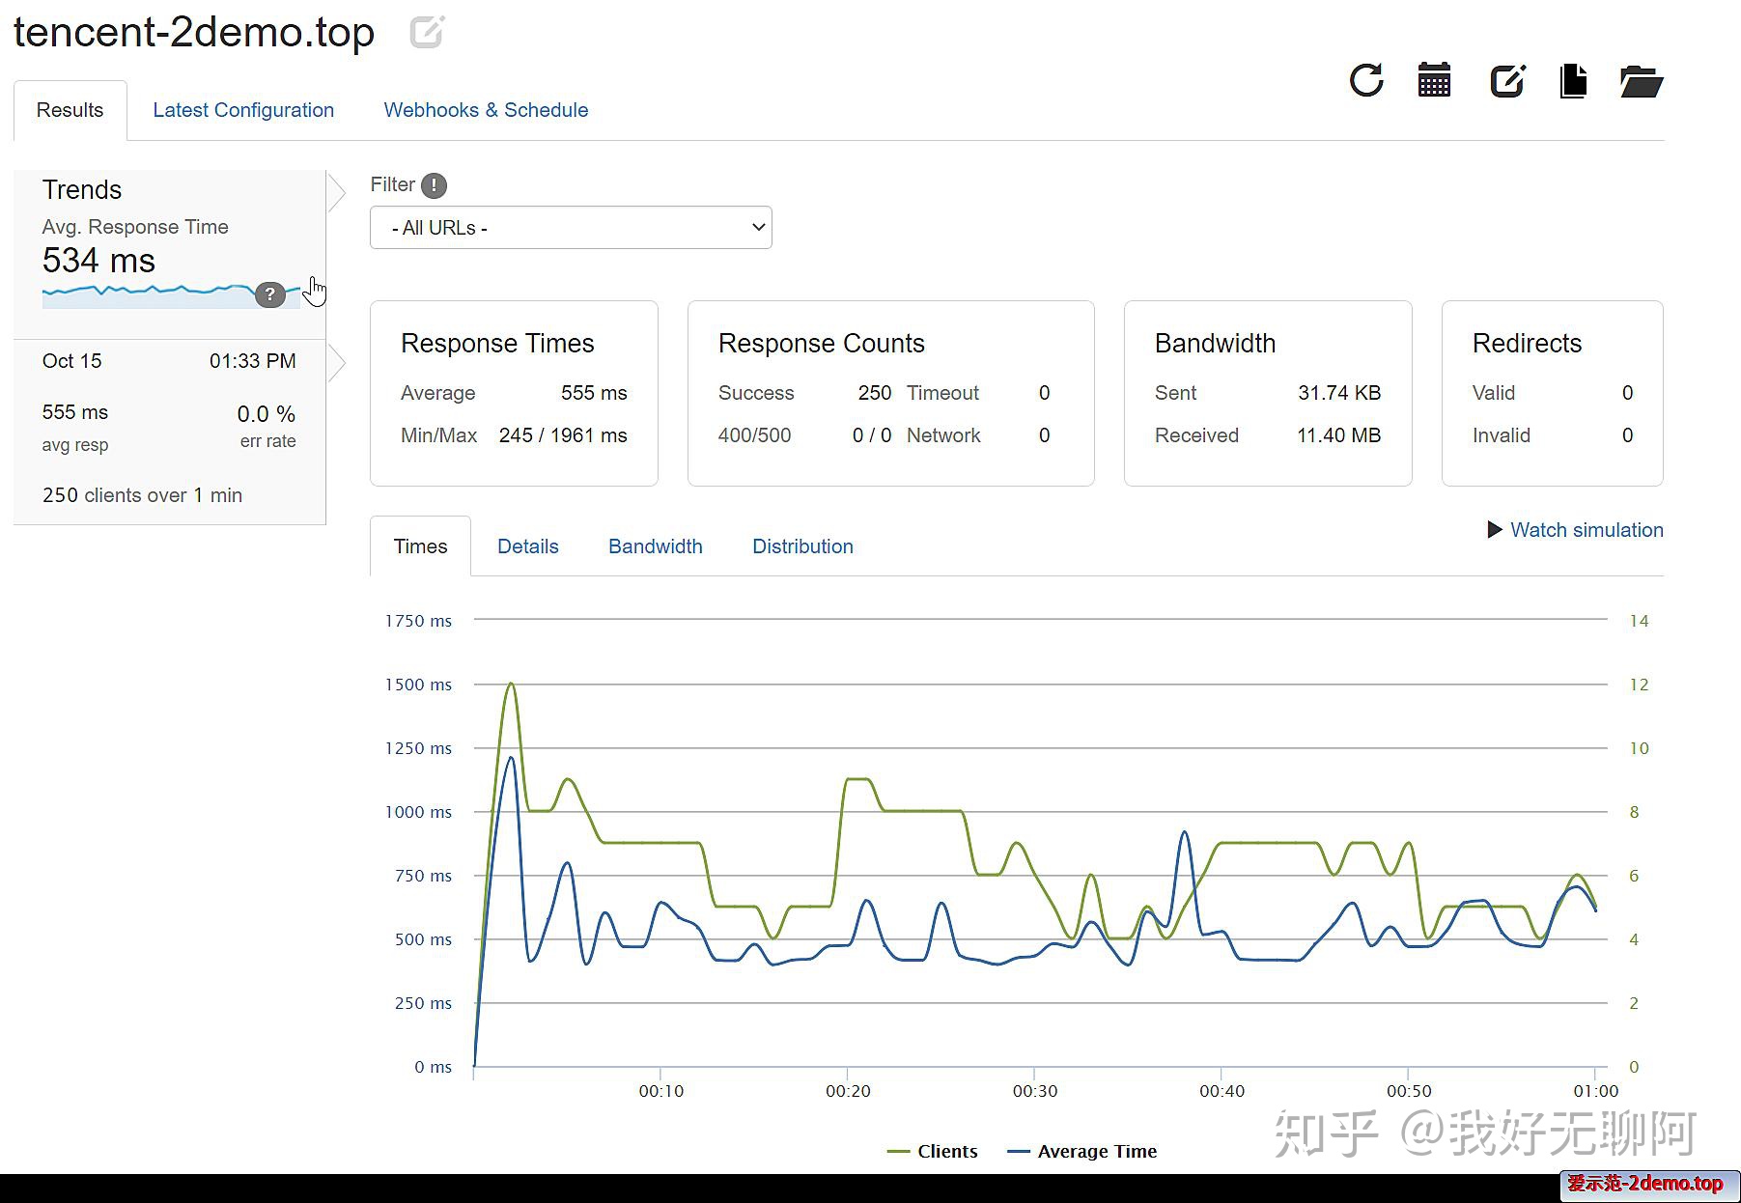Click the Bandwidth Received 11.40 MB value
This screenshot has width=1741, height=1203.
pos(1338,435)
